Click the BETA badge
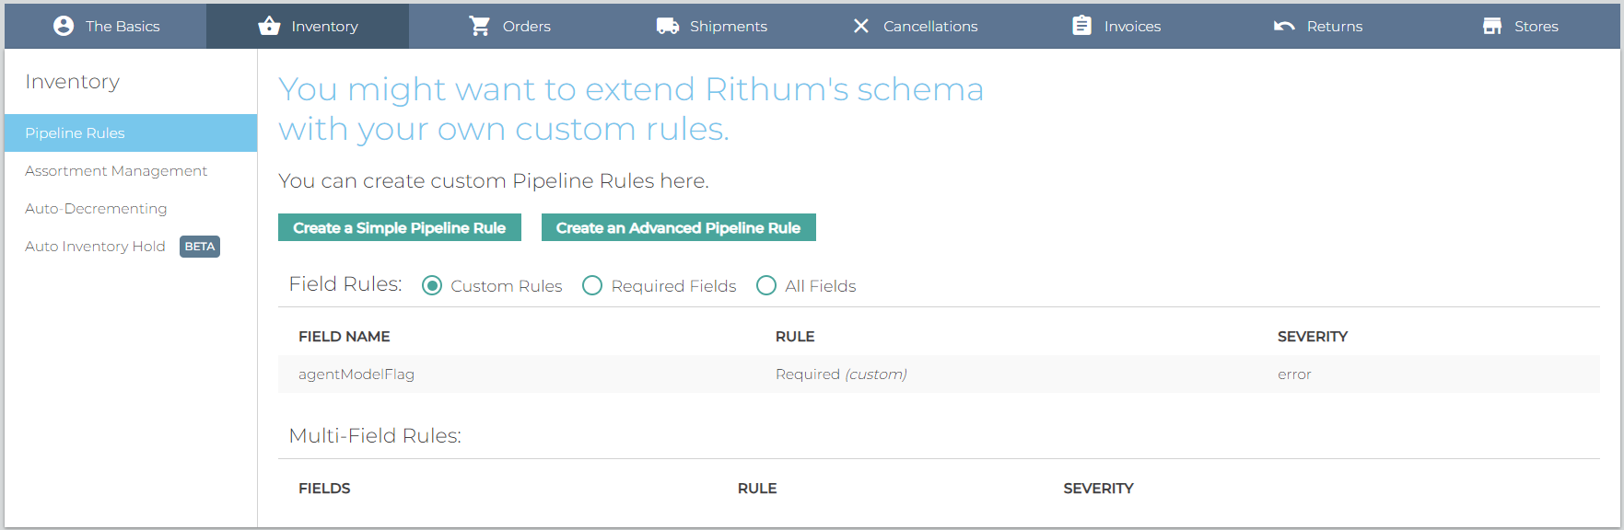 (200, 247)
